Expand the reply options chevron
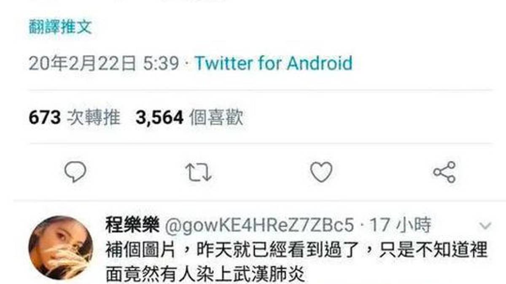Image resolution: width=506 pixels, height=284 pixels. (x=485, y=226)
